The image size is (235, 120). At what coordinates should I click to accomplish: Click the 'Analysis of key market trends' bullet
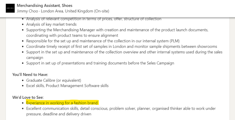[x=51, y=24]
